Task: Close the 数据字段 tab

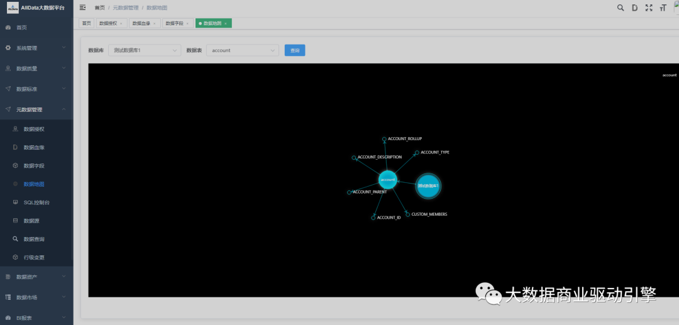Action: click(187, 23)
